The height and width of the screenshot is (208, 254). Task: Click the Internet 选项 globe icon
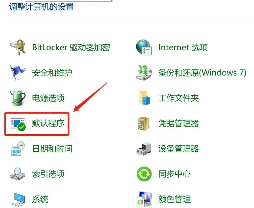[x=144, y=47]
